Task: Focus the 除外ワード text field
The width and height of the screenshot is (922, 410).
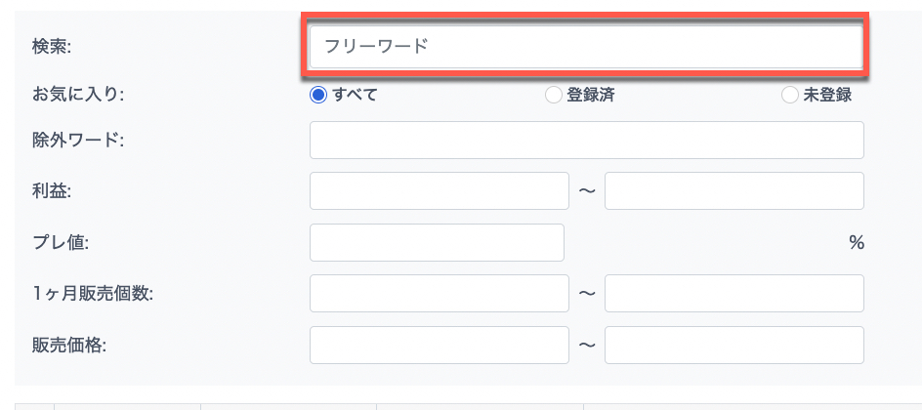Action: (x=586, y=140)
